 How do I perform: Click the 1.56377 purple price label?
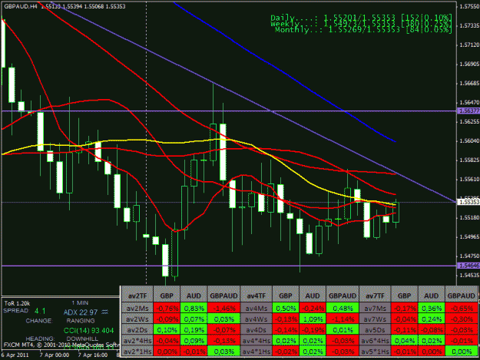tap(468, 111)
